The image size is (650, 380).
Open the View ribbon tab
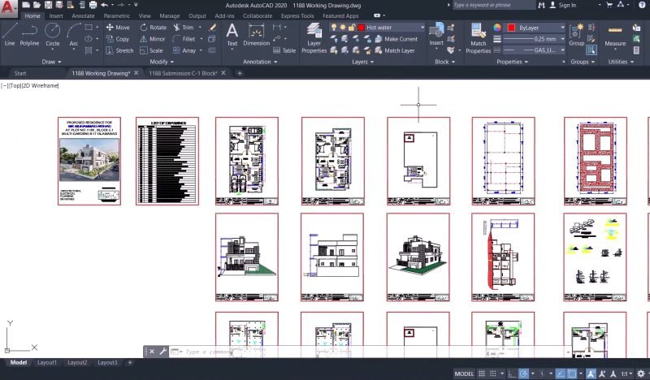[145, 15]
